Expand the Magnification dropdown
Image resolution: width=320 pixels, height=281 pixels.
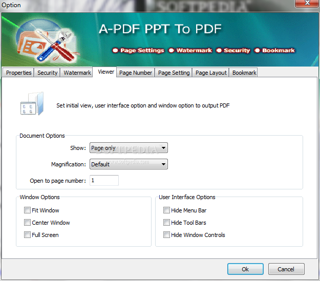coord(129,164)
